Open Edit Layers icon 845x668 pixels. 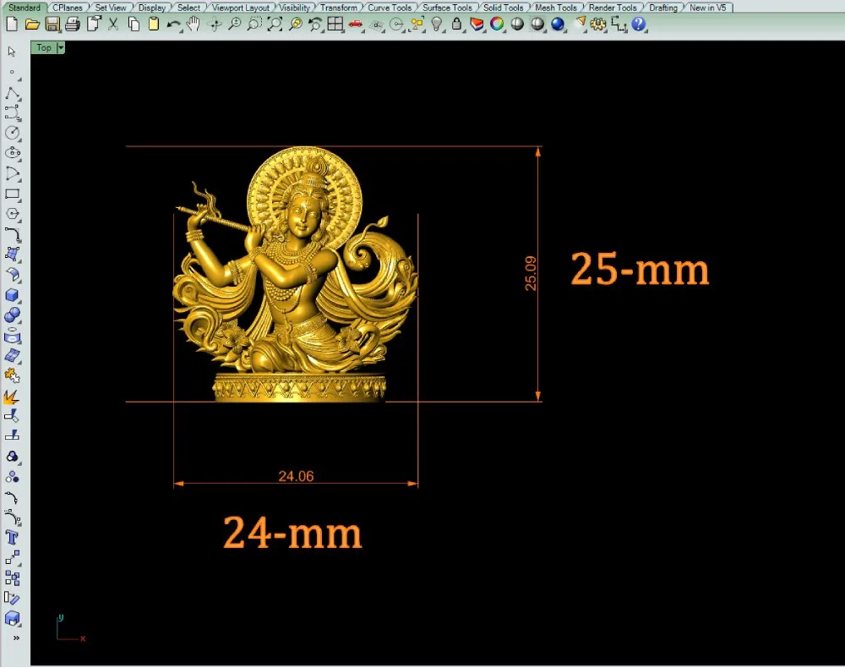pos(477,25)
